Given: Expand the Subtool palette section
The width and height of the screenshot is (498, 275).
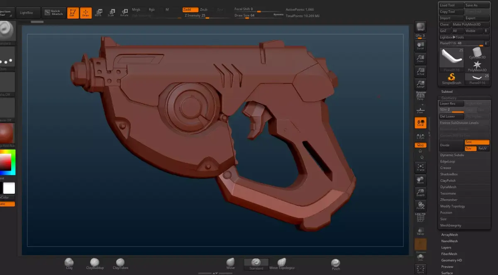Looking at the screenshot, I should [447, 92].
